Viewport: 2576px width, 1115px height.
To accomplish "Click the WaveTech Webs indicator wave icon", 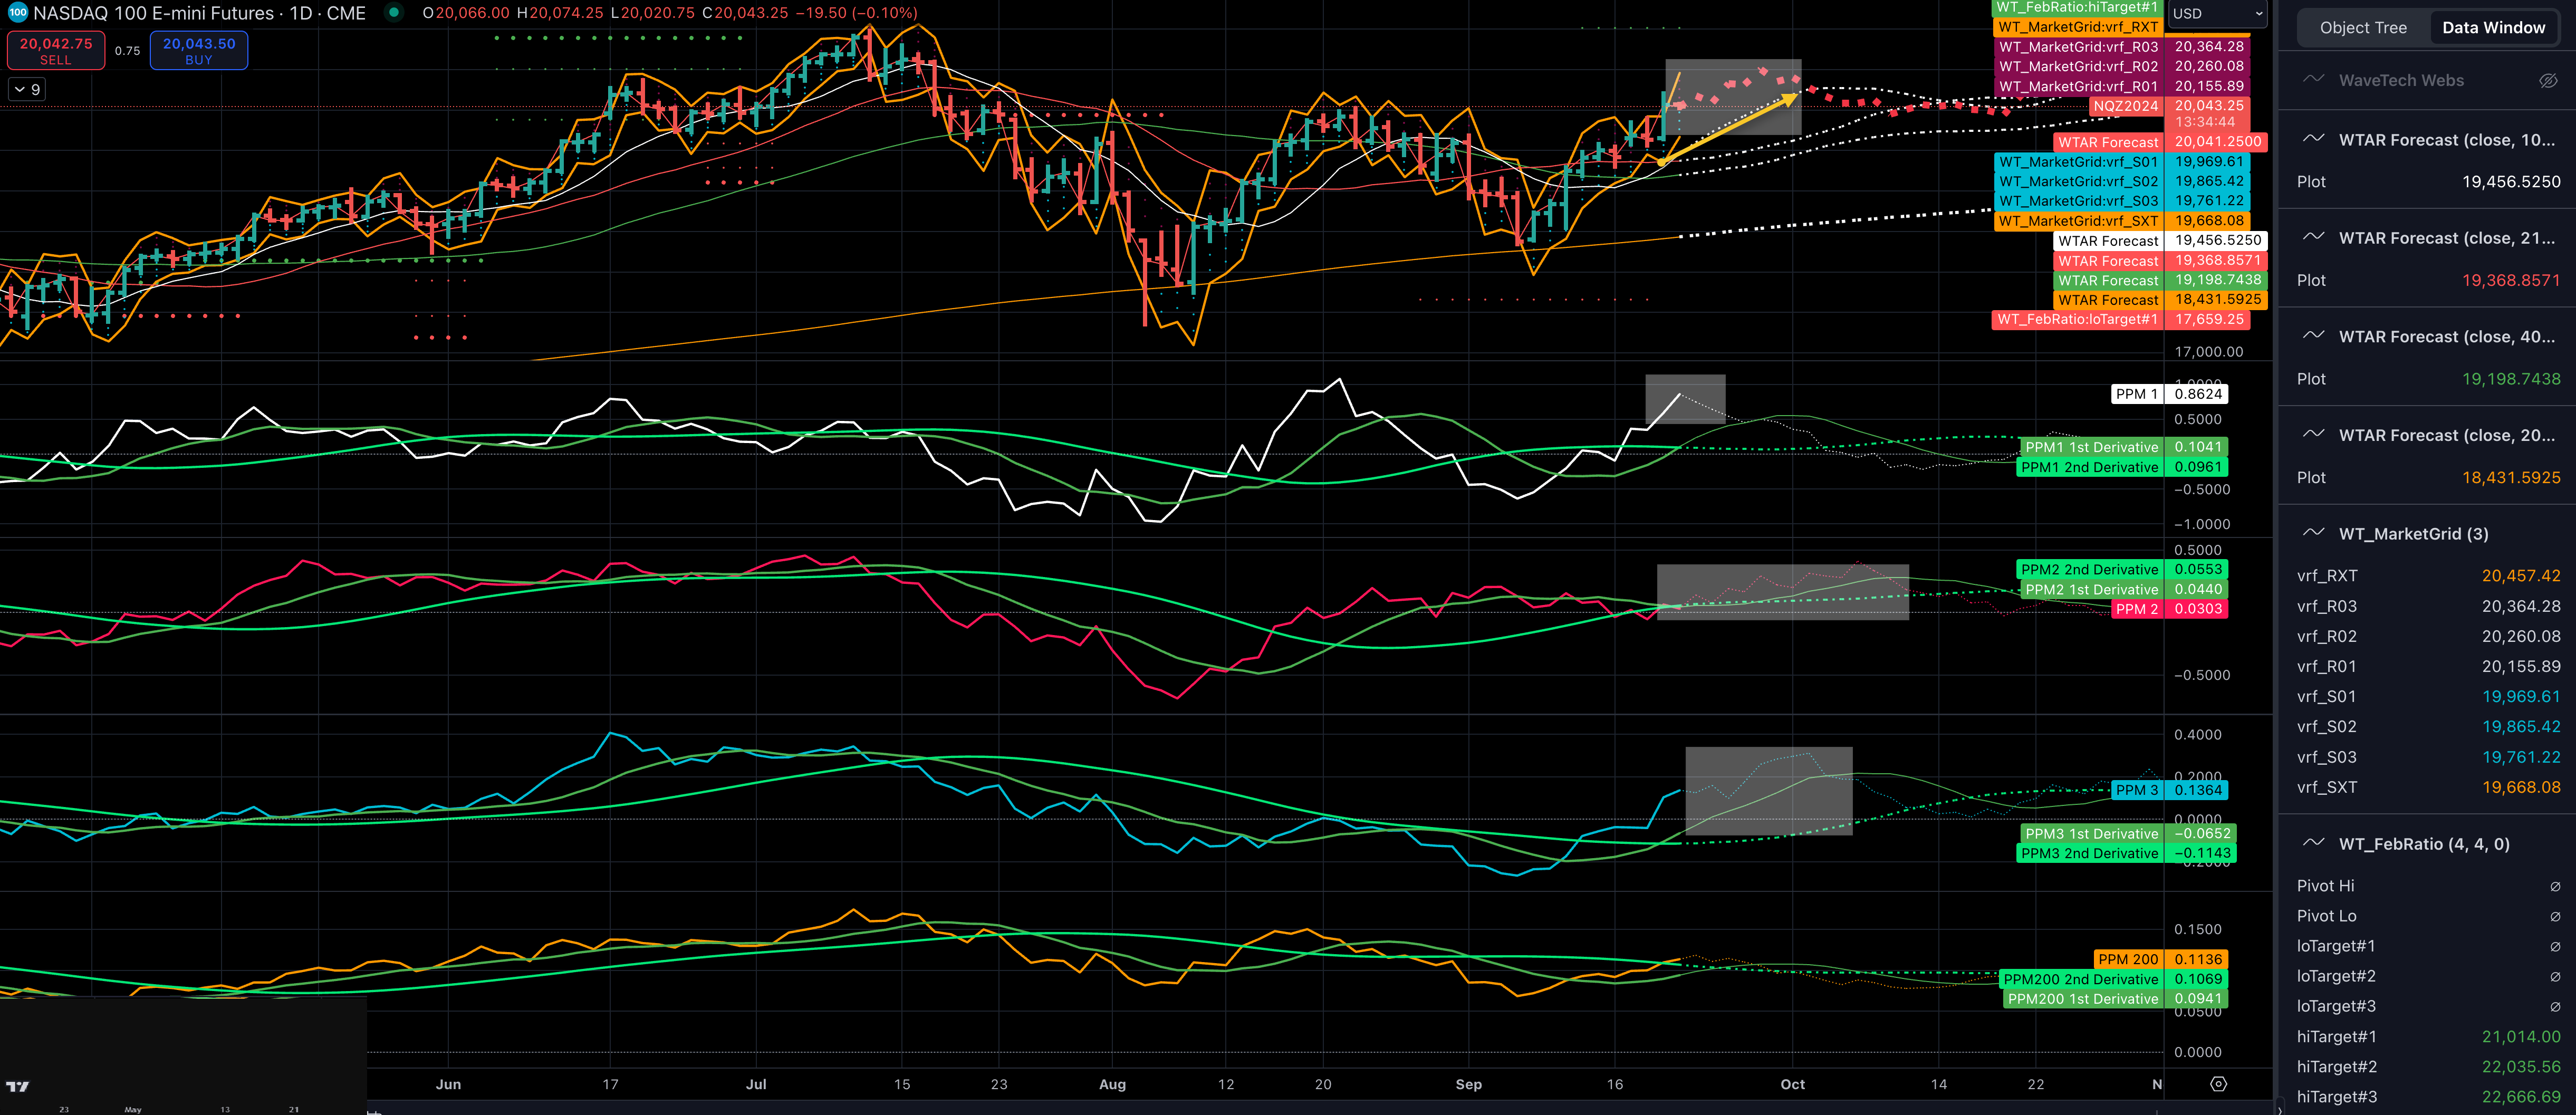I will coord(2313,80).
